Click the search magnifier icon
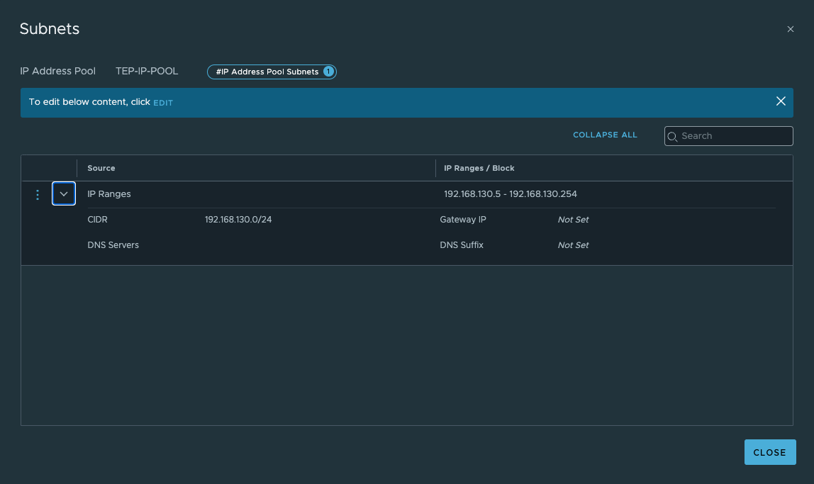 672,137
